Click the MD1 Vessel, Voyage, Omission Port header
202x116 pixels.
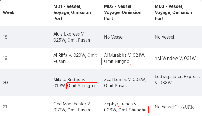(x=72, y=12)
